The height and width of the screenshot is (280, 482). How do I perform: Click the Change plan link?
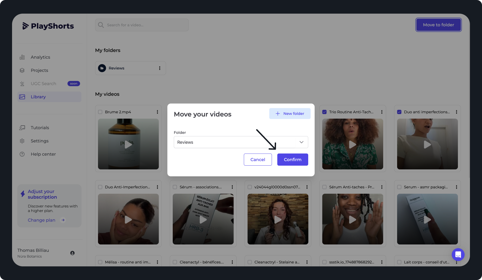(42, 220)
